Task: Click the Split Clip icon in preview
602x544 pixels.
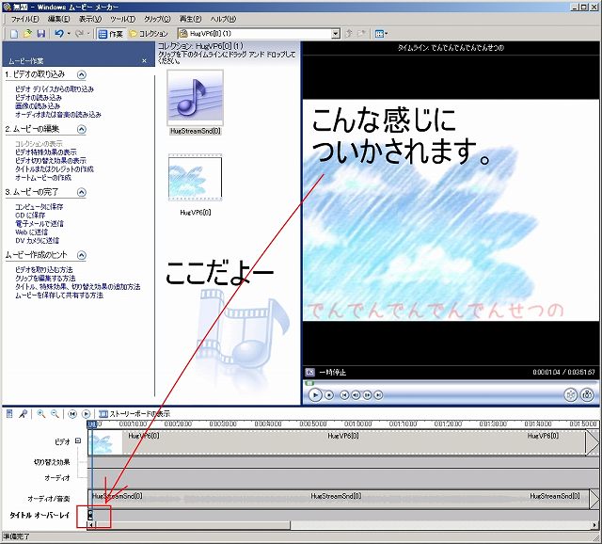Action: tap(571, 394)
